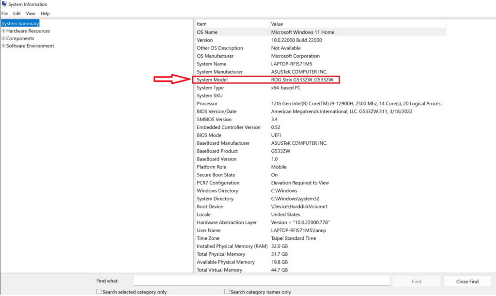This screenshot has width=496, height=296.
Task: Select the System Directory row label
Action: pos(215,199)
